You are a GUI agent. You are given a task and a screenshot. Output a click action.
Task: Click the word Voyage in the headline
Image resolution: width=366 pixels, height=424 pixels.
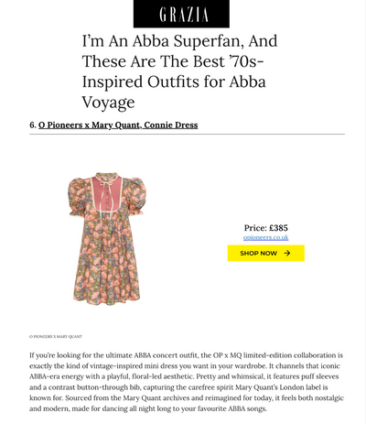(x=108, y=103)
